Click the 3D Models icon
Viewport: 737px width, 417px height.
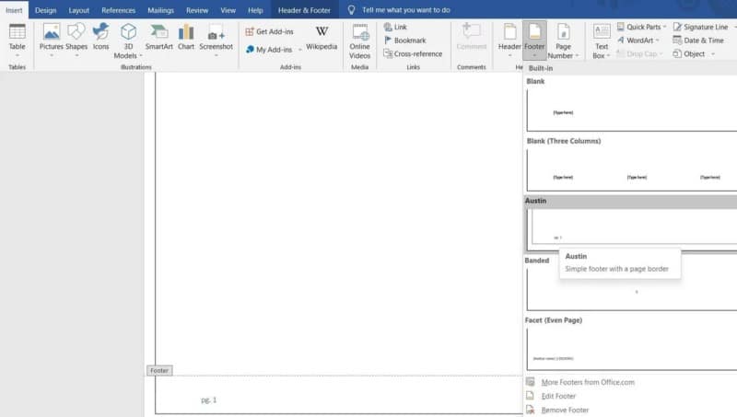point(128,32)
